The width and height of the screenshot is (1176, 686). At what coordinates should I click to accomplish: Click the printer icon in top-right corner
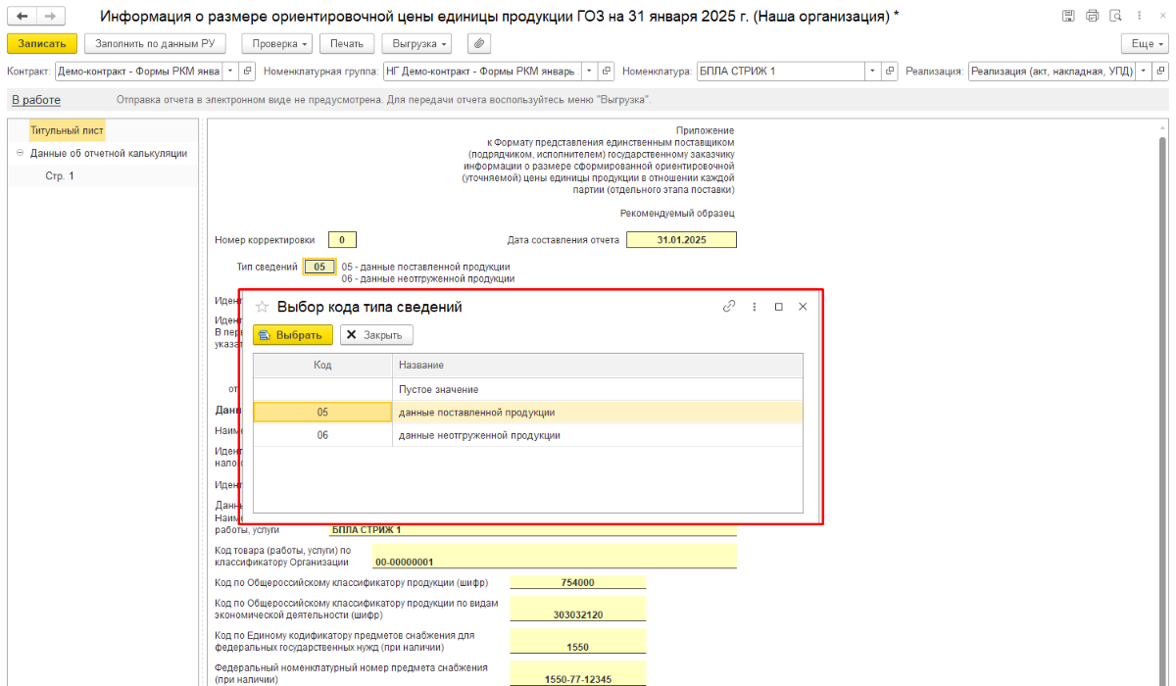[x=1092, y=17]
